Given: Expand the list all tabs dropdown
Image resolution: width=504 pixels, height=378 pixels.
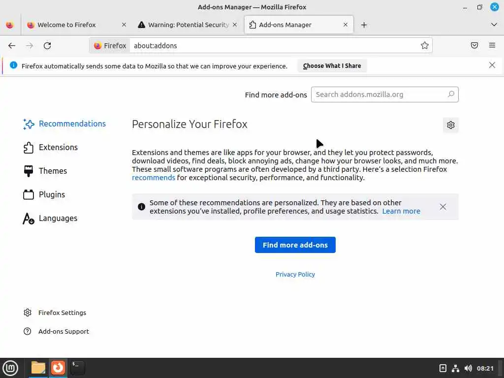Looking at the screenshot, I should pos(494,25).
